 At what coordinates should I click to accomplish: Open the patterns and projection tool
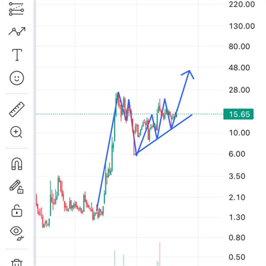pos(17,31)
